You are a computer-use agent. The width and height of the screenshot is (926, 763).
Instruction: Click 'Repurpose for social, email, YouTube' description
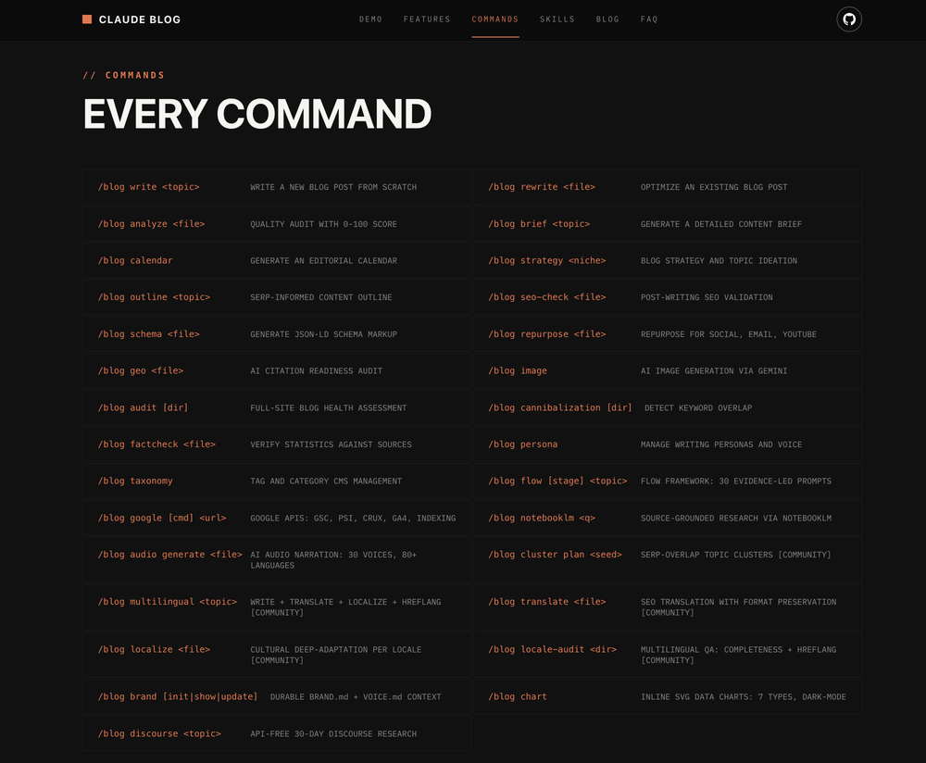tap(729, 333)
